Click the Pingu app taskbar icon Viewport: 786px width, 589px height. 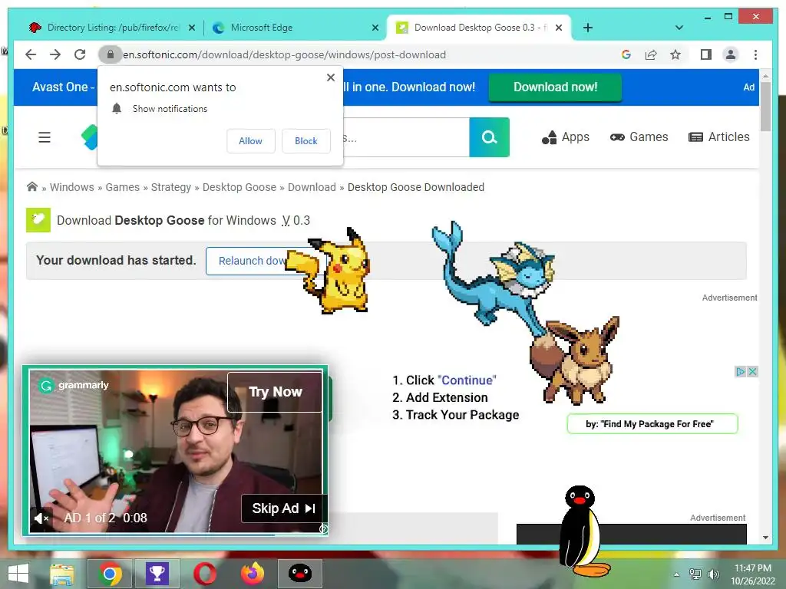click(x=300, y=574)
